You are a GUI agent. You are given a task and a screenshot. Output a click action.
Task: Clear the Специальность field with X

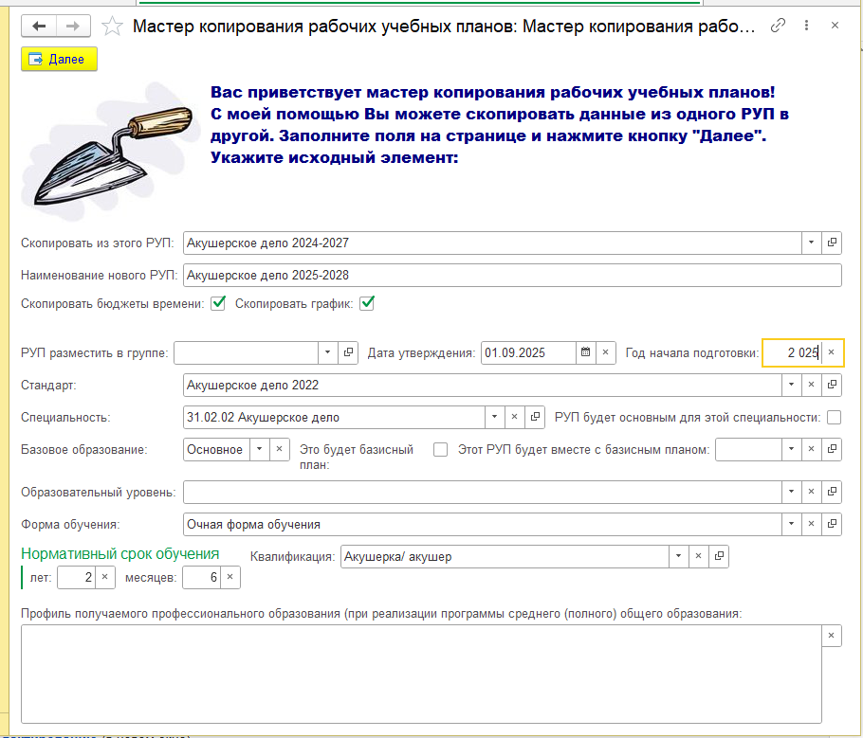pyautogui.click(x=515, y=417)
